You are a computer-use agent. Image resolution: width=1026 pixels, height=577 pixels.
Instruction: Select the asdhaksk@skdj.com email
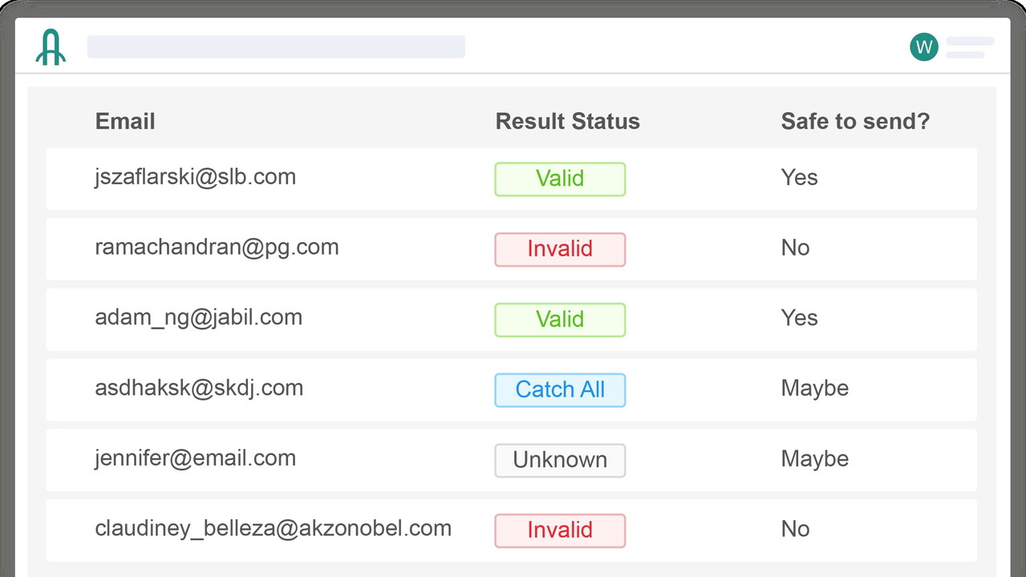(199, 388)
